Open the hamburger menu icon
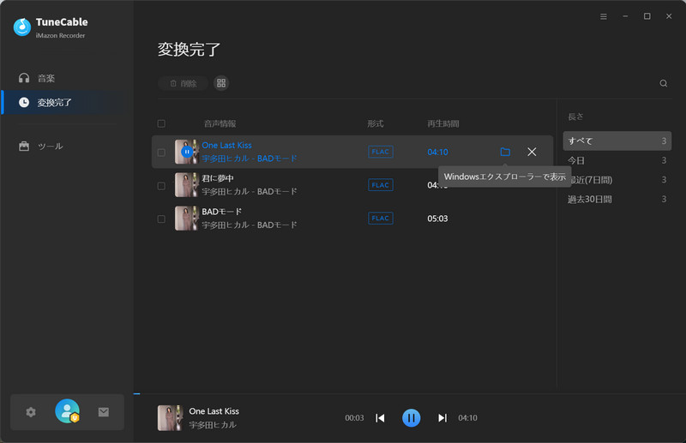The height and width of the screenshot is (443, 686). tap(604, 16)
